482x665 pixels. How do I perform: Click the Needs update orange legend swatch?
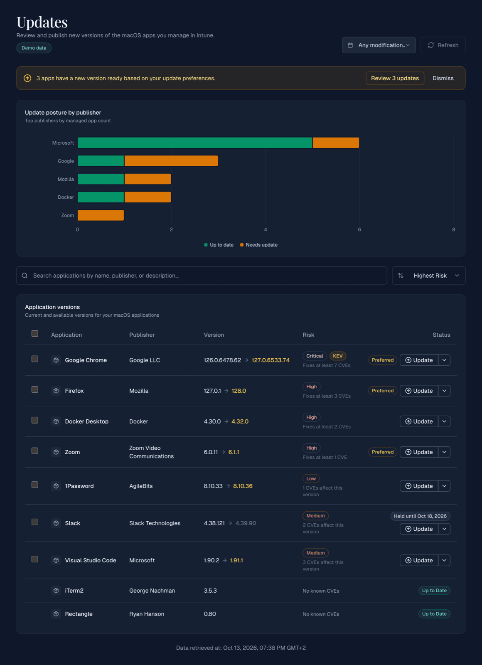(x=242, y=245)
